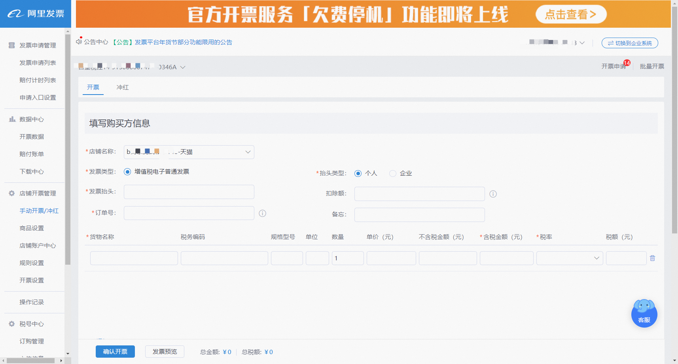Image resolution: width=678 pixels, height=364 pixels.
Task: Open the 店铺名称 dropdown
Action: (189, 152)
